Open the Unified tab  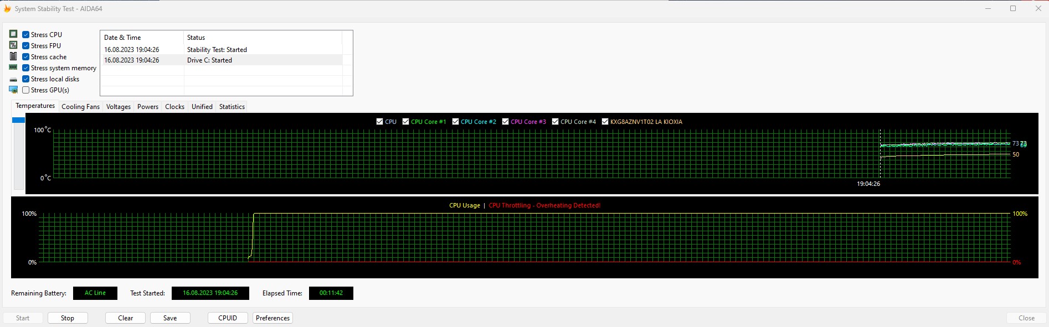(202, 107)
